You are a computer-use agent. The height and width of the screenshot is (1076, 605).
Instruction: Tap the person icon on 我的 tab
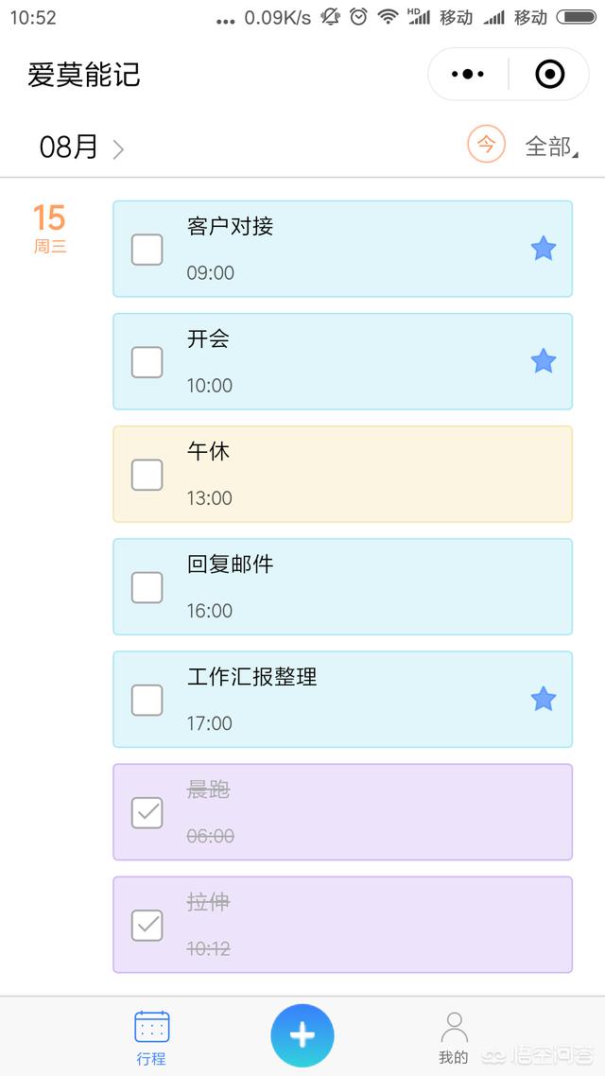453,1022
